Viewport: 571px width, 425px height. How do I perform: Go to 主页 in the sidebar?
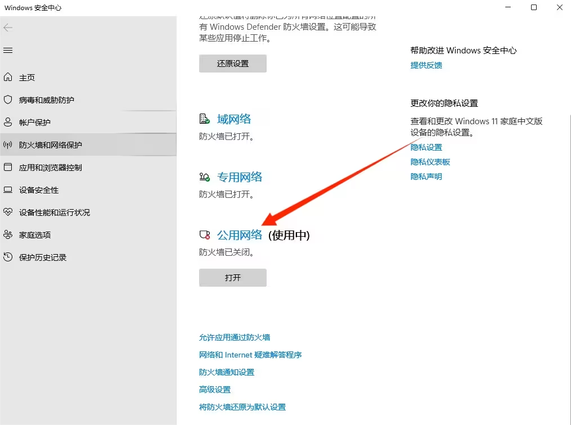point(88,77)
